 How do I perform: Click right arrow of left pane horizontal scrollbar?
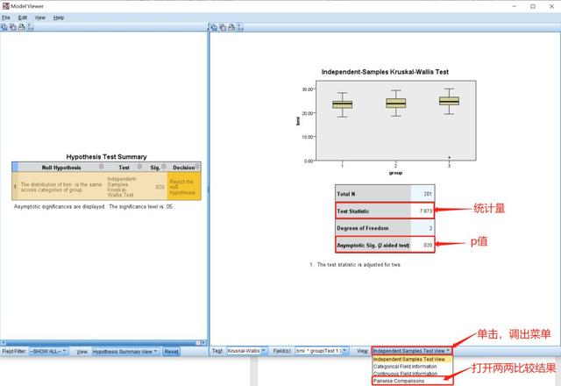pyautogui.click(x=204, y=343)
